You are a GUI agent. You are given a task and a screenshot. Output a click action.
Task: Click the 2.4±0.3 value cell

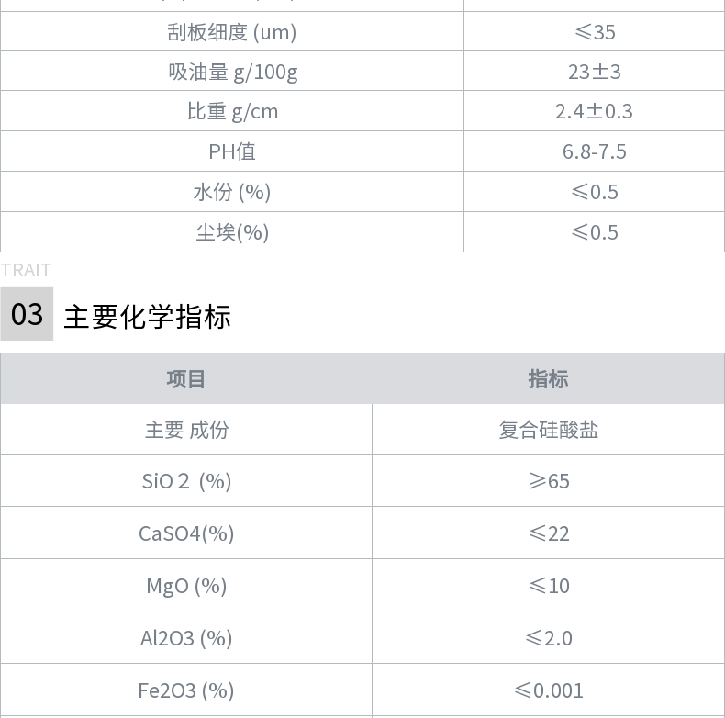coord(594,111)
